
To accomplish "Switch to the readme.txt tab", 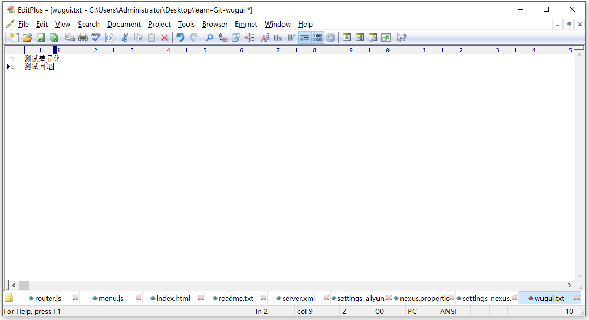I will coord(236,298).
